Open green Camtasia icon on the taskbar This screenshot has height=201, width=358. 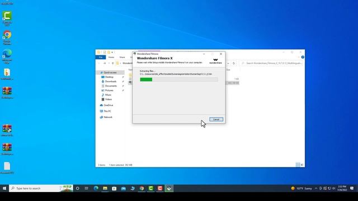pos(150,188)
